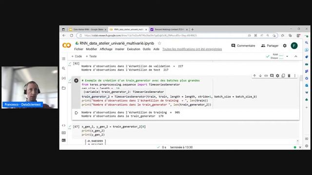
Task: Click the Partager button
Action: pos(270,46)
